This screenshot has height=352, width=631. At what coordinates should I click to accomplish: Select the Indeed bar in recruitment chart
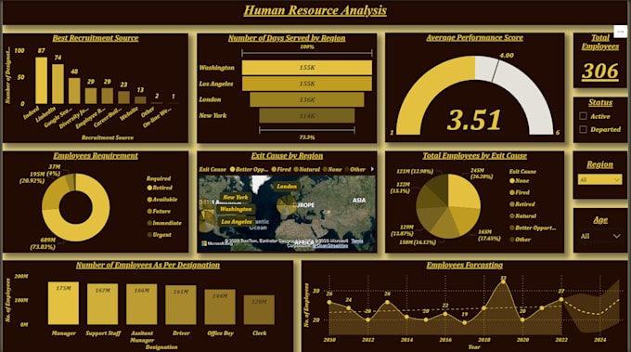point(41,81)
